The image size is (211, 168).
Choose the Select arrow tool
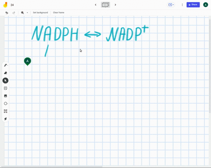(x=5, y=80)
